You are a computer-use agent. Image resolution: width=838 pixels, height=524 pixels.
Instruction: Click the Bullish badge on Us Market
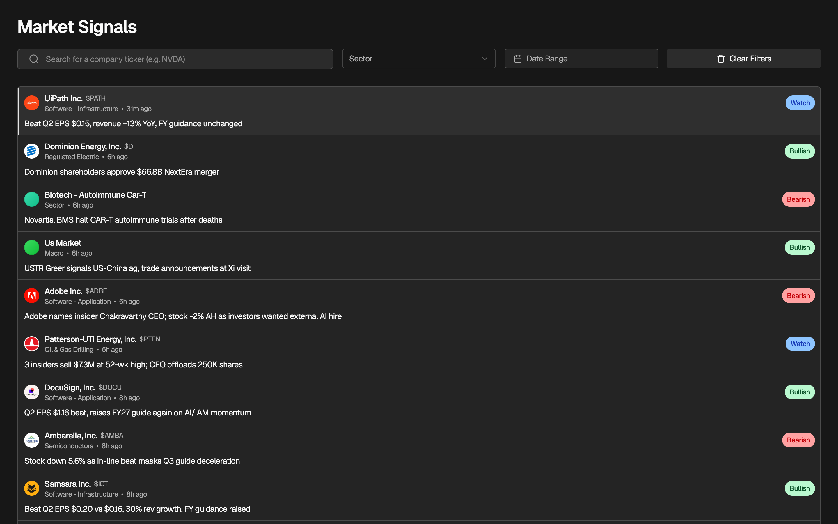[x=800, y=247]
